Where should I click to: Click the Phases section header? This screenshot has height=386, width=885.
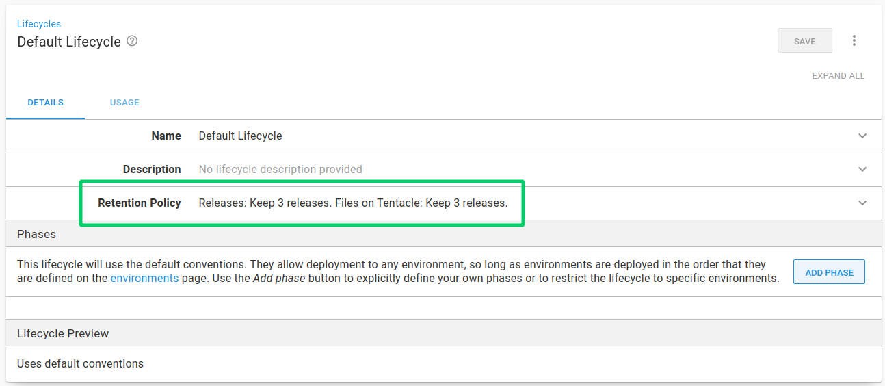(37, 234)
